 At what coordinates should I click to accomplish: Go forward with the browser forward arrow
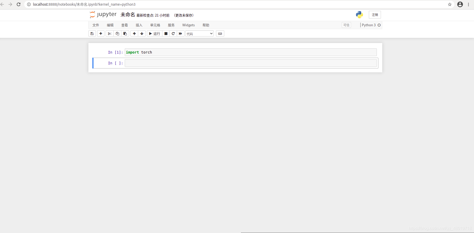click(10, 4)
